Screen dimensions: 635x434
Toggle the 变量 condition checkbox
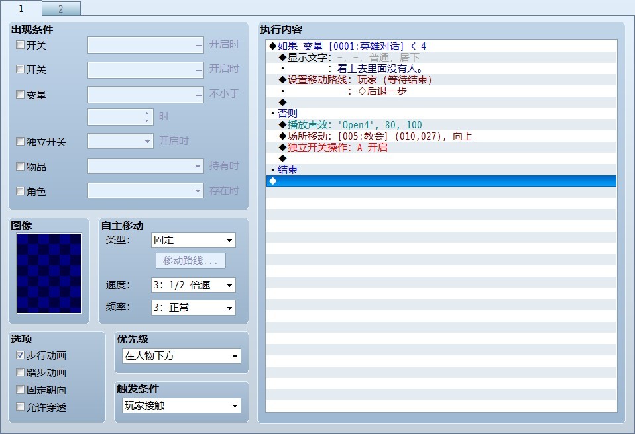coord(20,95)
